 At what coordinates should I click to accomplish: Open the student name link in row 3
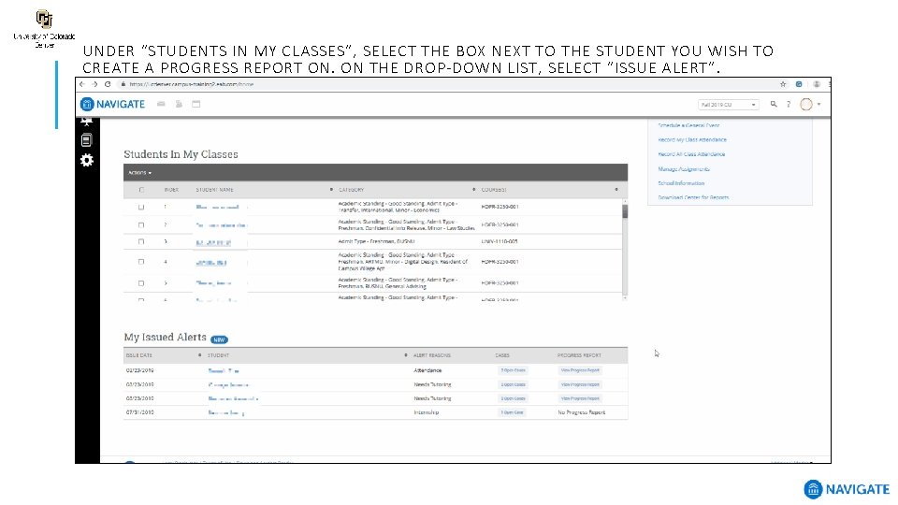pyautogui.click(x=213, y=242)
